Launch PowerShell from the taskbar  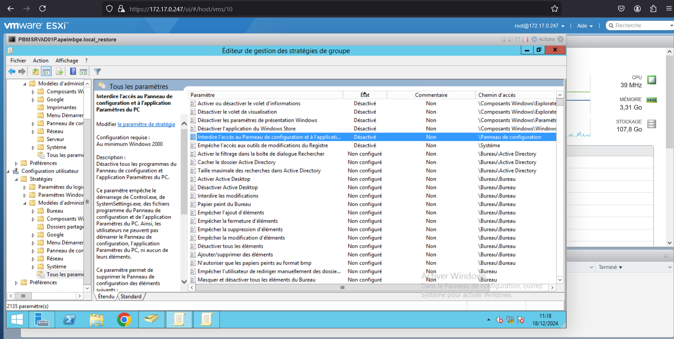pos(69,320)
